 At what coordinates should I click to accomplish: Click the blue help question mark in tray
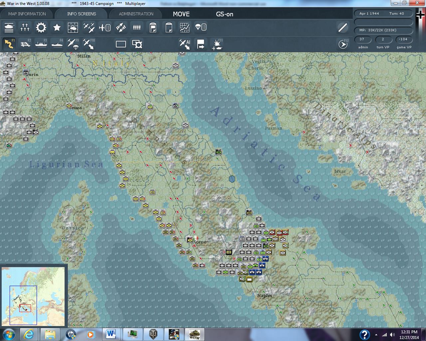tap(364, 335)
